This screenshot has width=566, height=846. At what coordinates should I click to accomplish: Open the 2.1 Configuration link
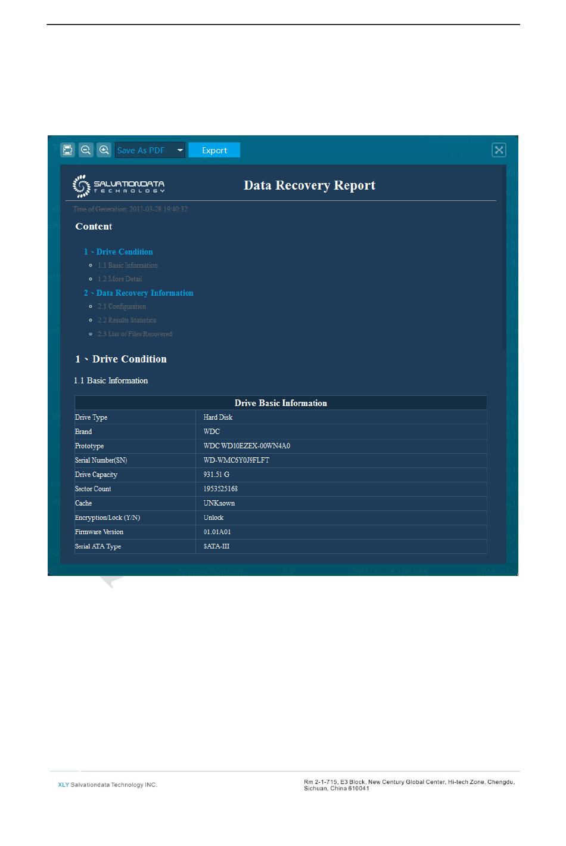pyautogui.click(x=122, y=306)
